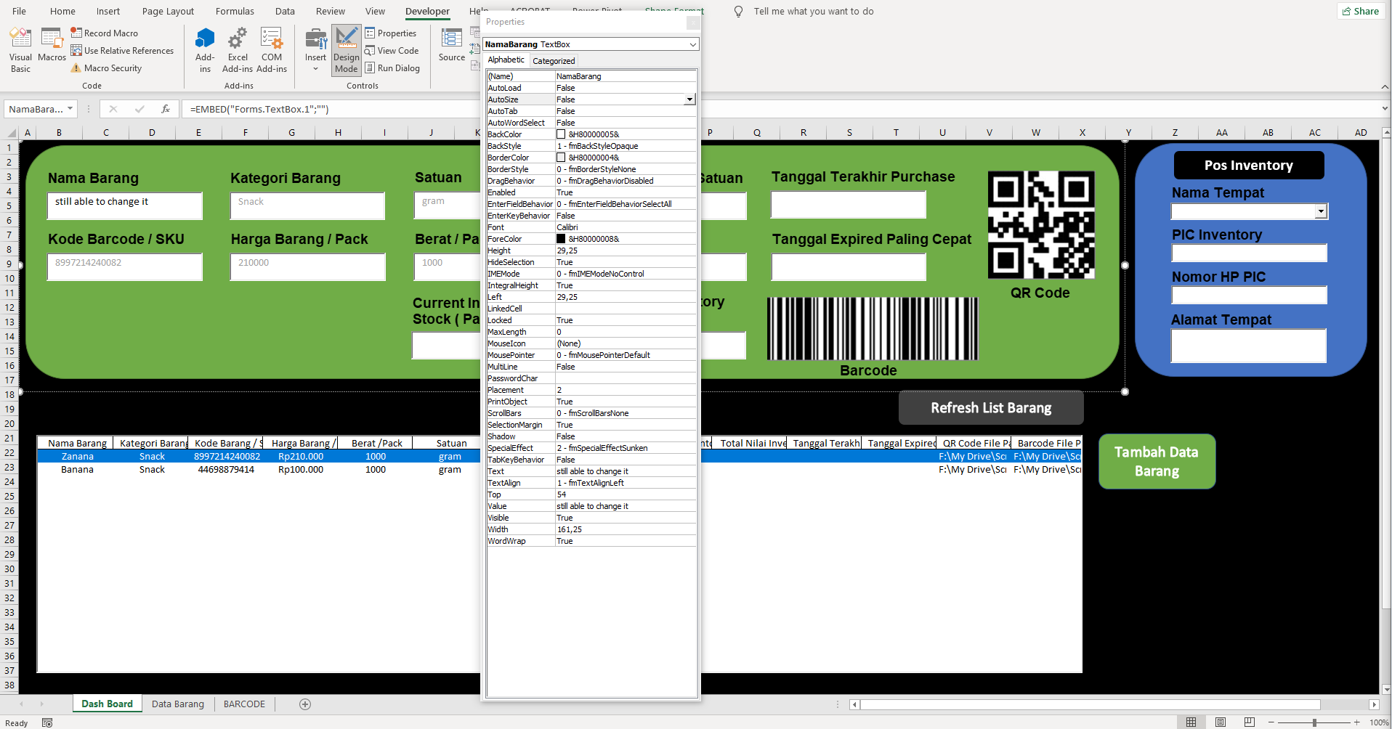Image resolution: width=1392 pixels, height=729 pixels.
Task: Cancel formula entry with X icon
Action: pyautogui.click(x=113, y=109)
